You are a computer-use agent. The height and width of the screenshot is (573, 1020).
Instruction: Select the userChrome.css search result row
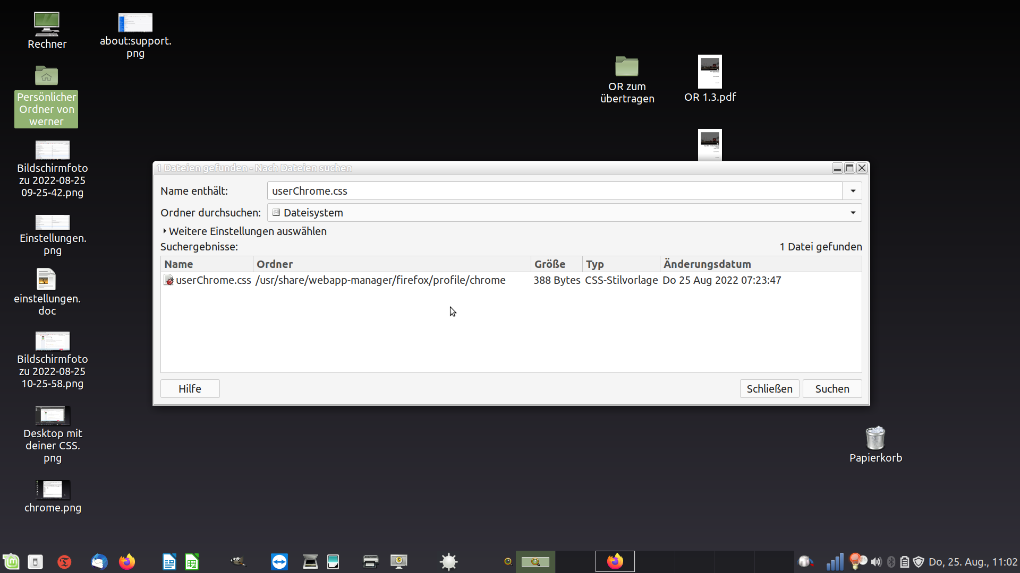213,280
